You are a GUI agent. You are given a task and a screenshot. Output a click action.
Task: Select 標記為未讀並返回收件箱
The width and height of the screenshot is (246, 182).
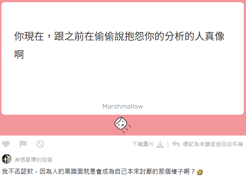click(213, 144)
